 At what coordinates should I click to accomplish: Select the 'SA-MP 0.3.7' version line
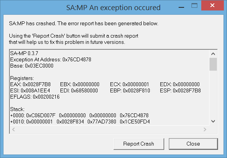click(x=24, y=53)
